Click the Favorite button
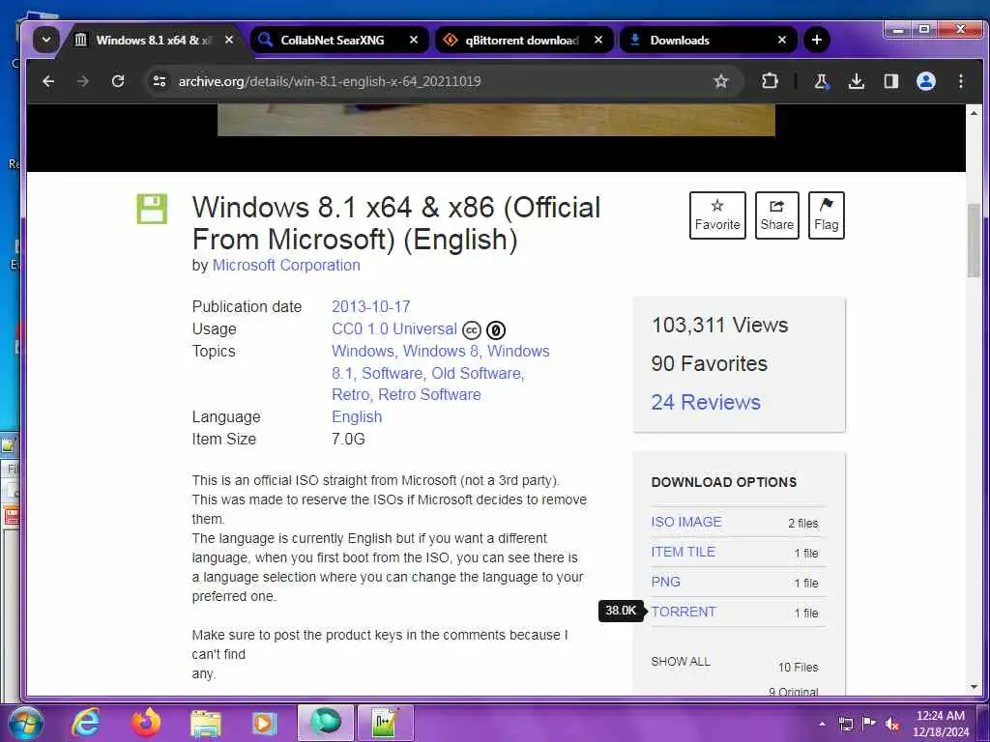 pos(717,215)
